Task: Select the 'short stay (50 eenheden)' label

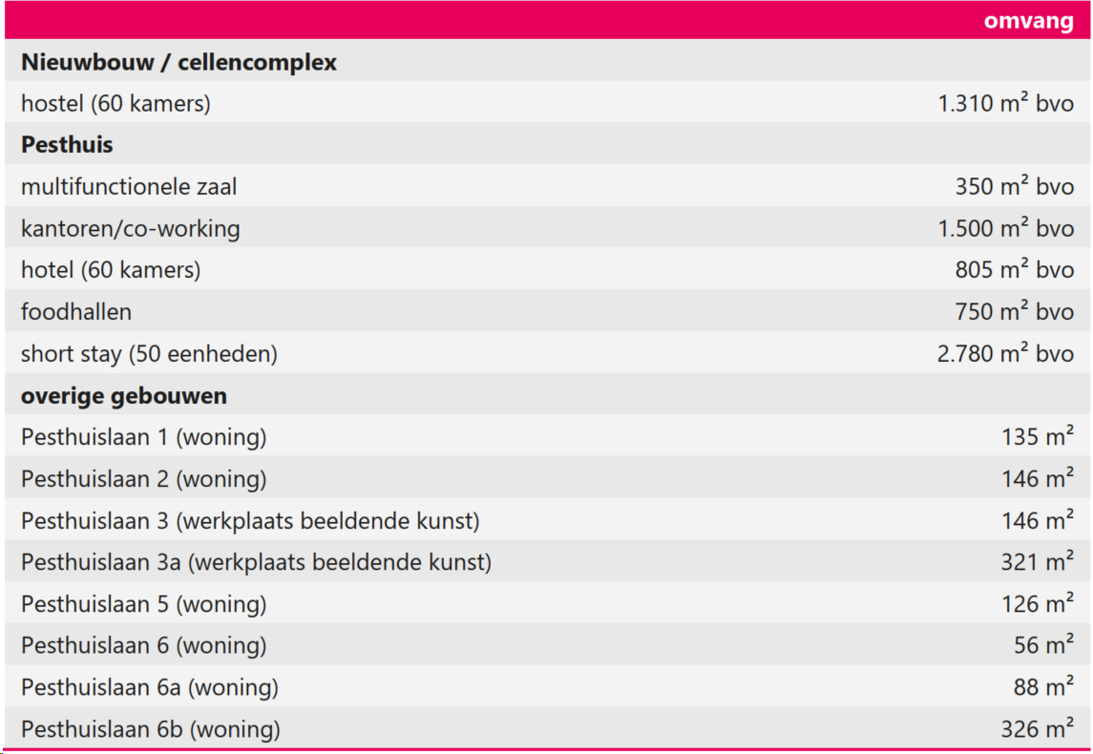Action: 149,354
